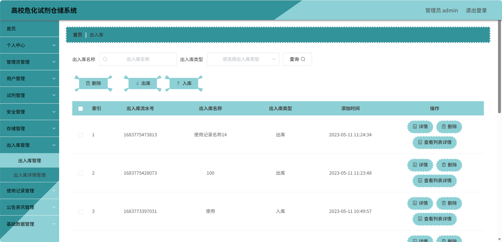Click 管理员 admin in the header
Viewport: 502px width, 242px height.
442,10
